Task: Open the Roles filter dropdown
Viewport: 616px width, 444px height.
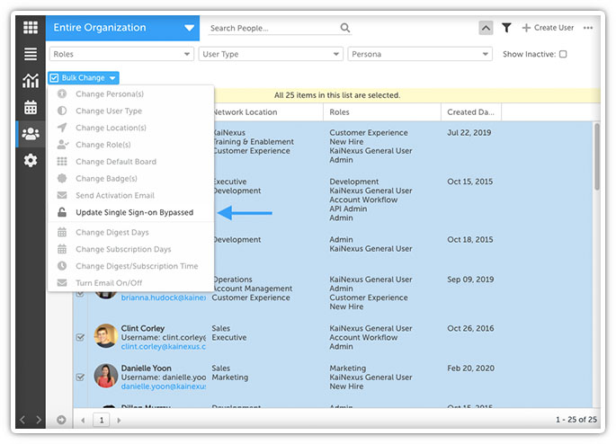Action: [x=121, y=54]
